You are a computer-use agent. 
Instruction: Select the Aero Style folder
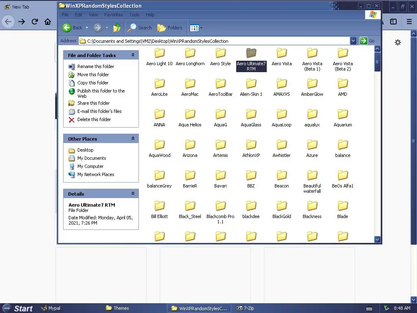(x=220, y=57)
